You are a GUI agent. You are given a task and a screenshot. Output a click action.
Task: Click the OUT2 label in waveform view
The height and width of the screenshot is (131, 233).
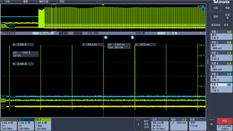tap(12, 97)
